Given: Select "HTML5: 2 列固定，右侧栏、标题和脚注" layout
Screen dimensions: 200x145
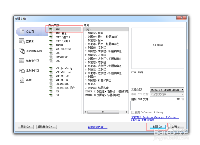Looking at the screenshot, I should coord(107,91).
